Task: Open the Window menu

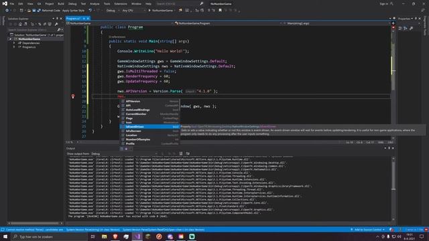Action: click(x=136, y=4)
